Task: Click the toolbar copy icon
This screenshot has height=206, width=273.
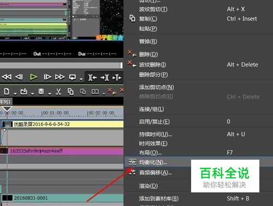Action: [x=70, y=92]
